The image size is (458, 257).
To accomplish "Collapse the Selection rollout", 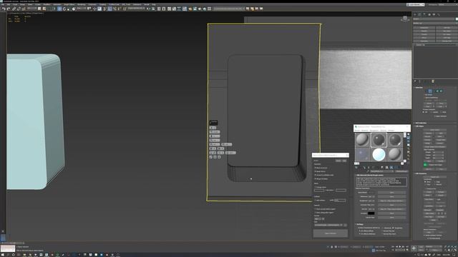I will pos(419,88).
